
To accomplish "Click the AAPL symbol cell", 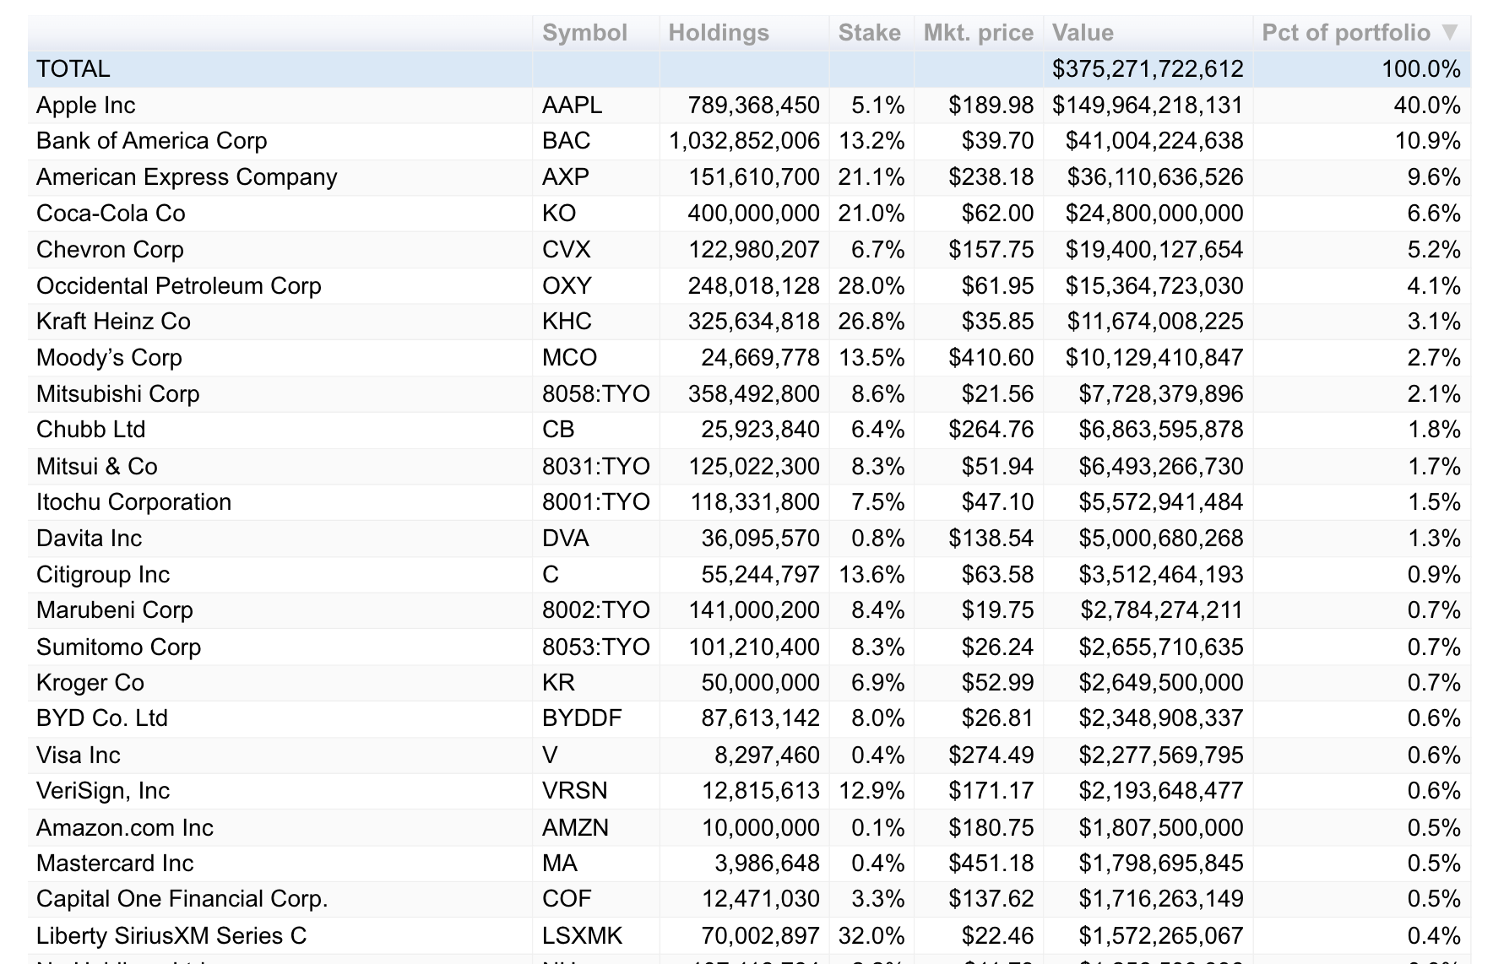I will pyautogui.click(x=573, y=106).
